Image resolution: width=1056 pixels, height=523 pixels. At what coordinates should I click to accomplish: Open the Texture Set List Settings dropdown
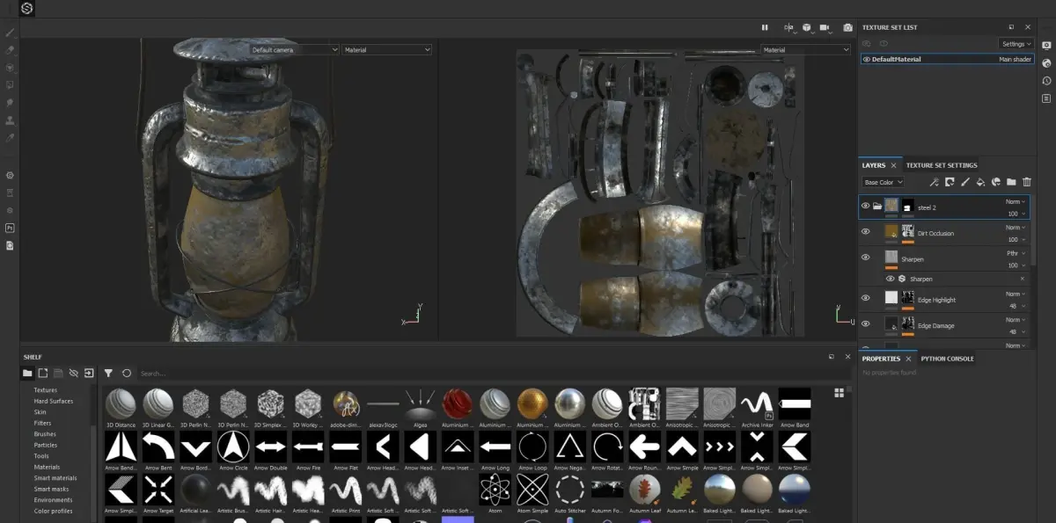click(x=1016, y=44)
